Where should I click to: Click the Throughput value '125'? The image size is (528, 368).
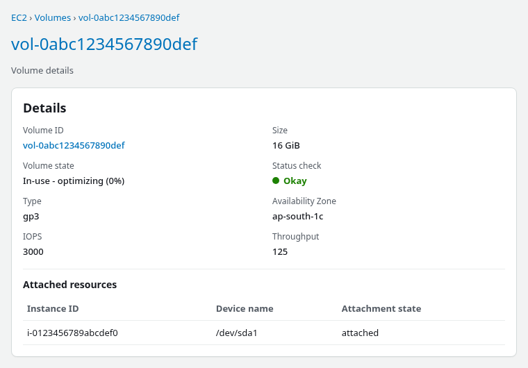point(280,251)
